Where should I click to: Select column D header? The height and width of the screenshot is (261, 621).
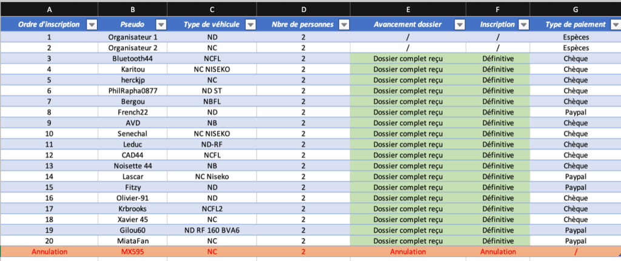(303, 9)
